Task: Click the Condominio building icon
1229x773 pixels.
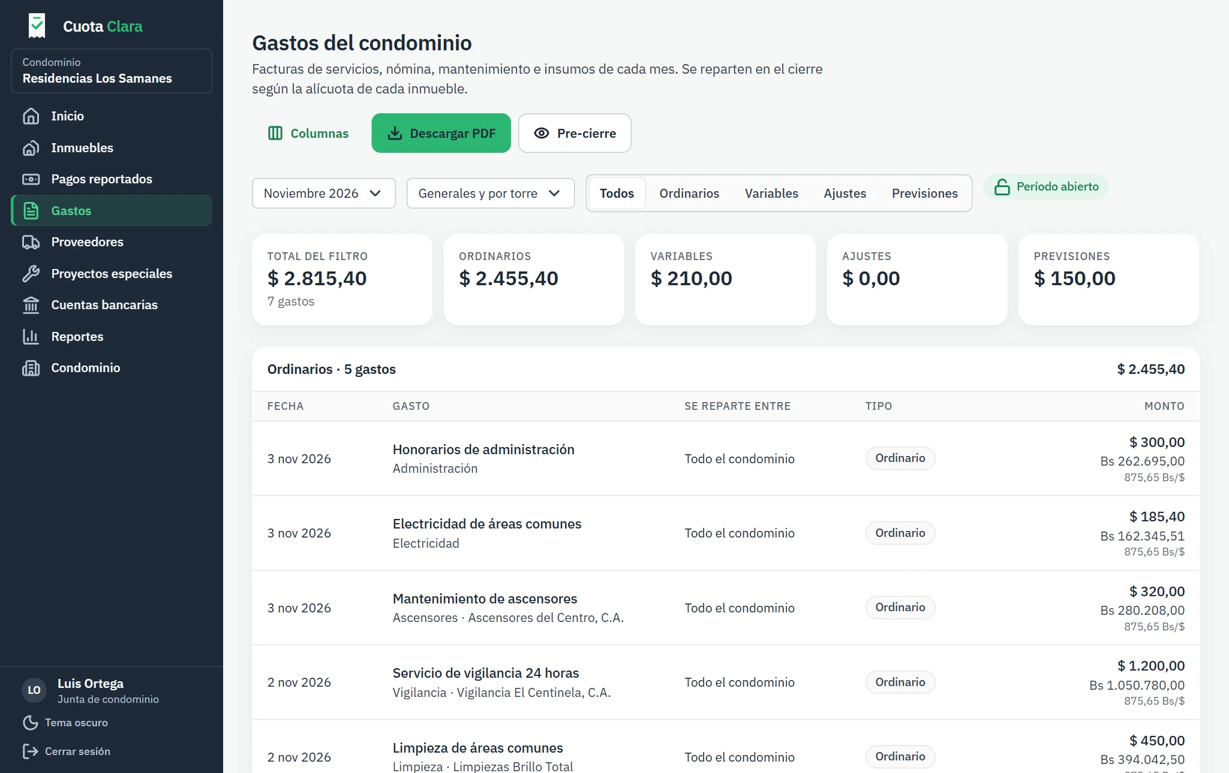Action: coord(31,368)
